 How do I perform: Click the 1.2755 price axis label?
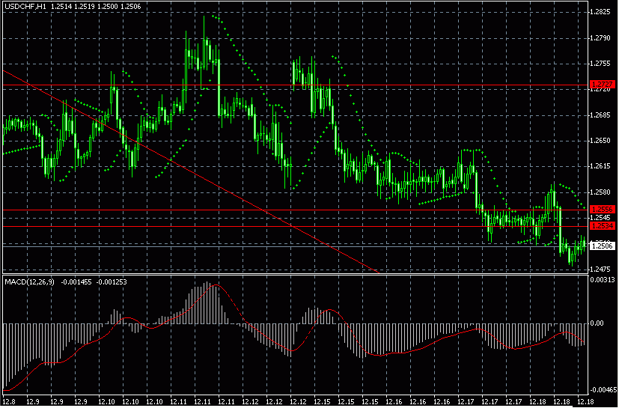(601, 64)
